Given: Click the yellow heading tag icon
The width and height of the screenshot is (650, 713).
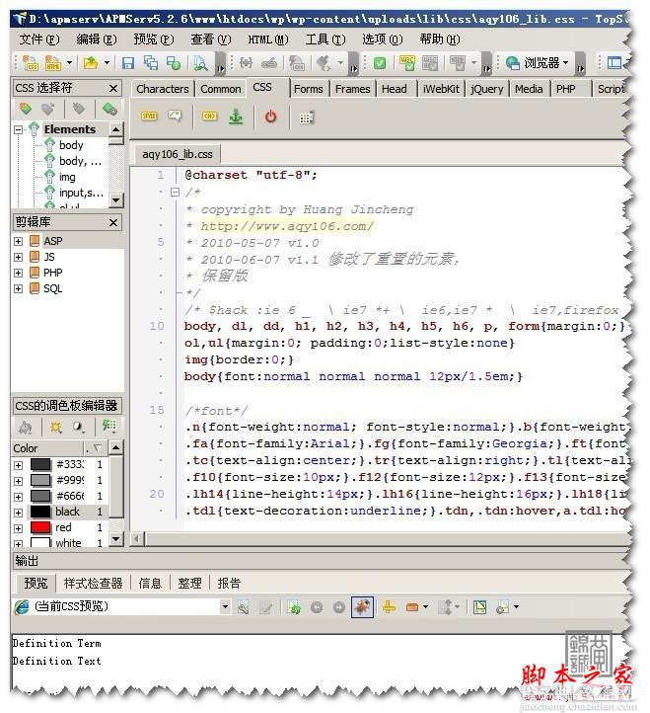Looking at the screenshot, I should click(x=209, y=117).
